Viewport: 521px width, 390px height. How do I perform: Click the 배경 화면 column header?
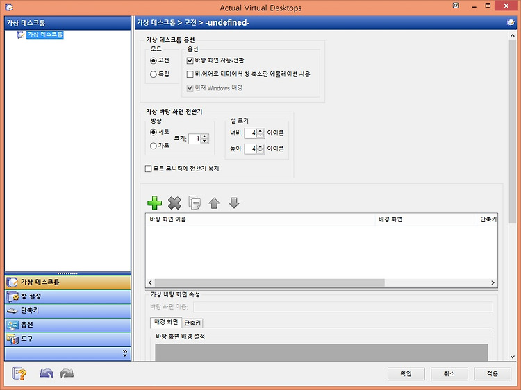427,220
